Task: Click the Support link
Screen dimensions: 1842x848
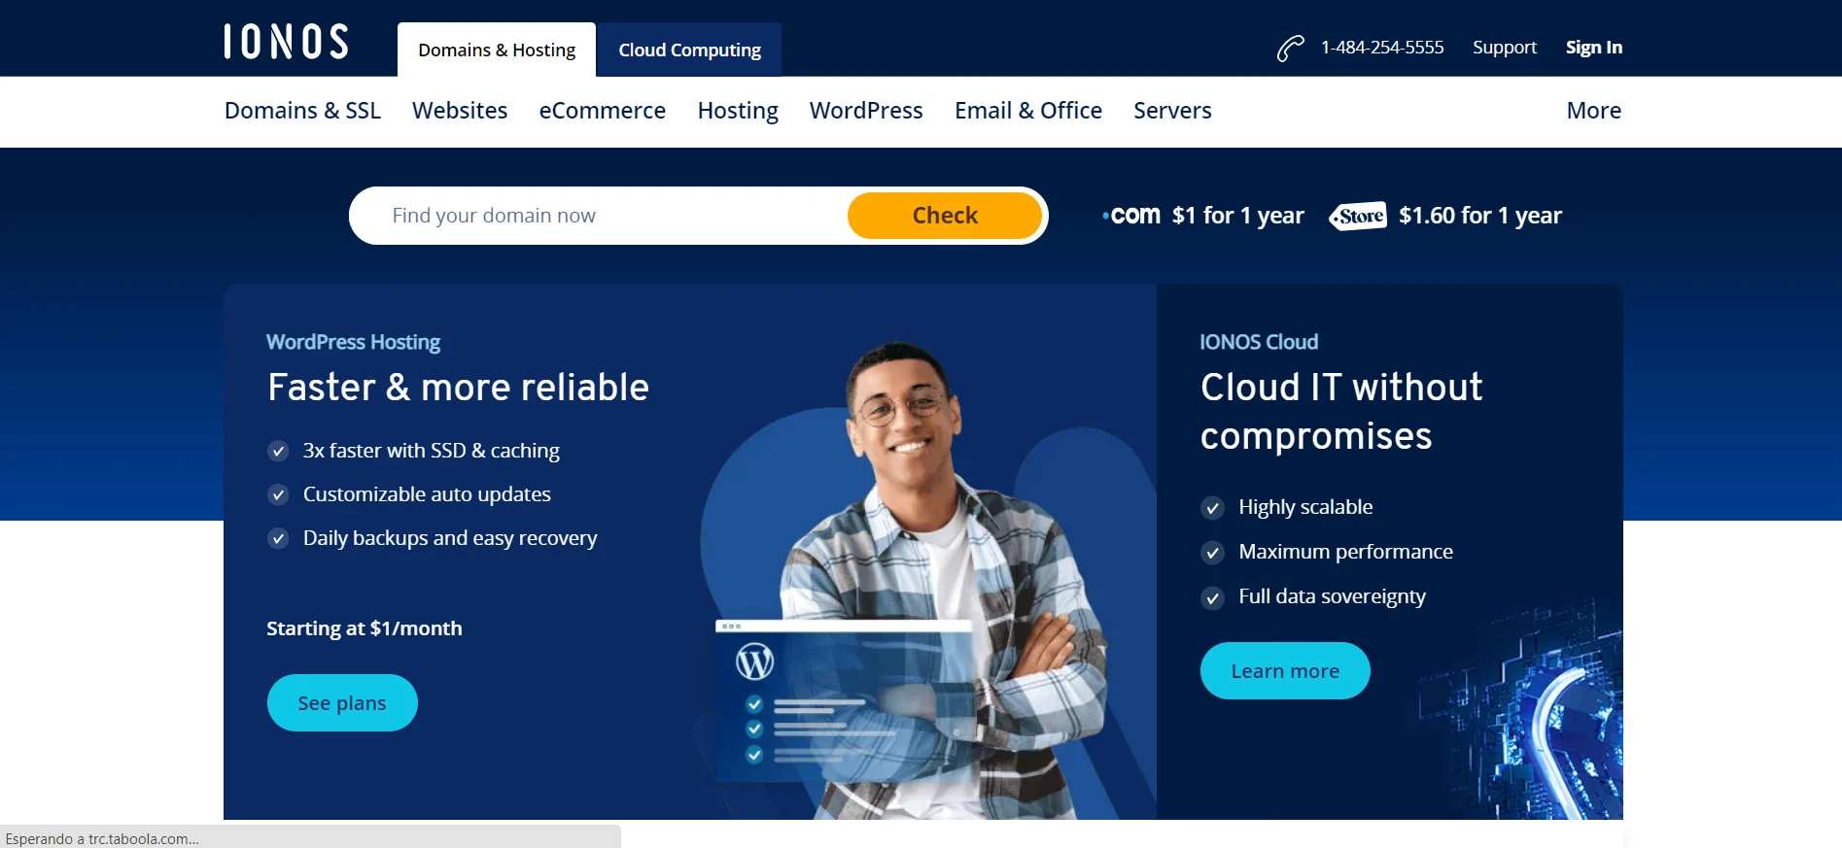Action: (x=1505, y=48)
